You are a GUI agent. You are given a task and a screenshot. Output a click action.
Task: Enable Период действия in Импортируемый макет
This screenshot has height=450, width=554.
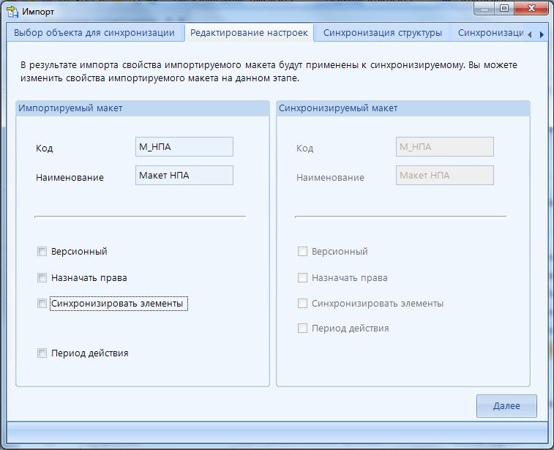tap(42, 353)
